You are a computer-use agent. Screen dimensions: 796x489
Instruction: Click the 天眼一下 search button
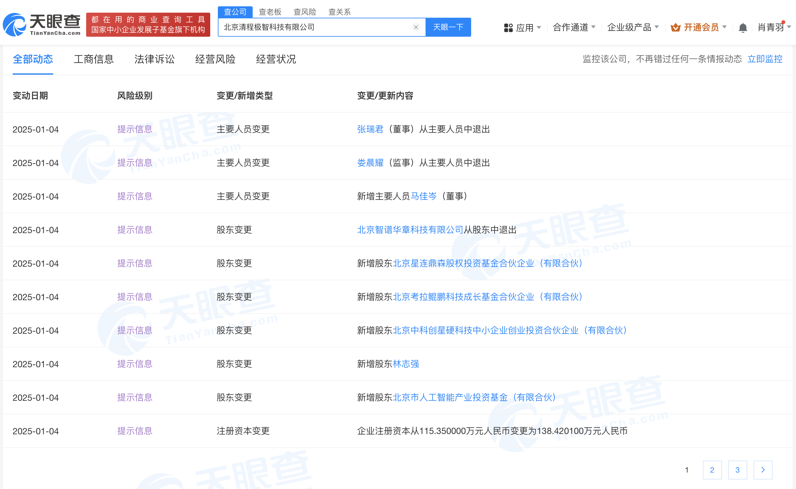448,27
